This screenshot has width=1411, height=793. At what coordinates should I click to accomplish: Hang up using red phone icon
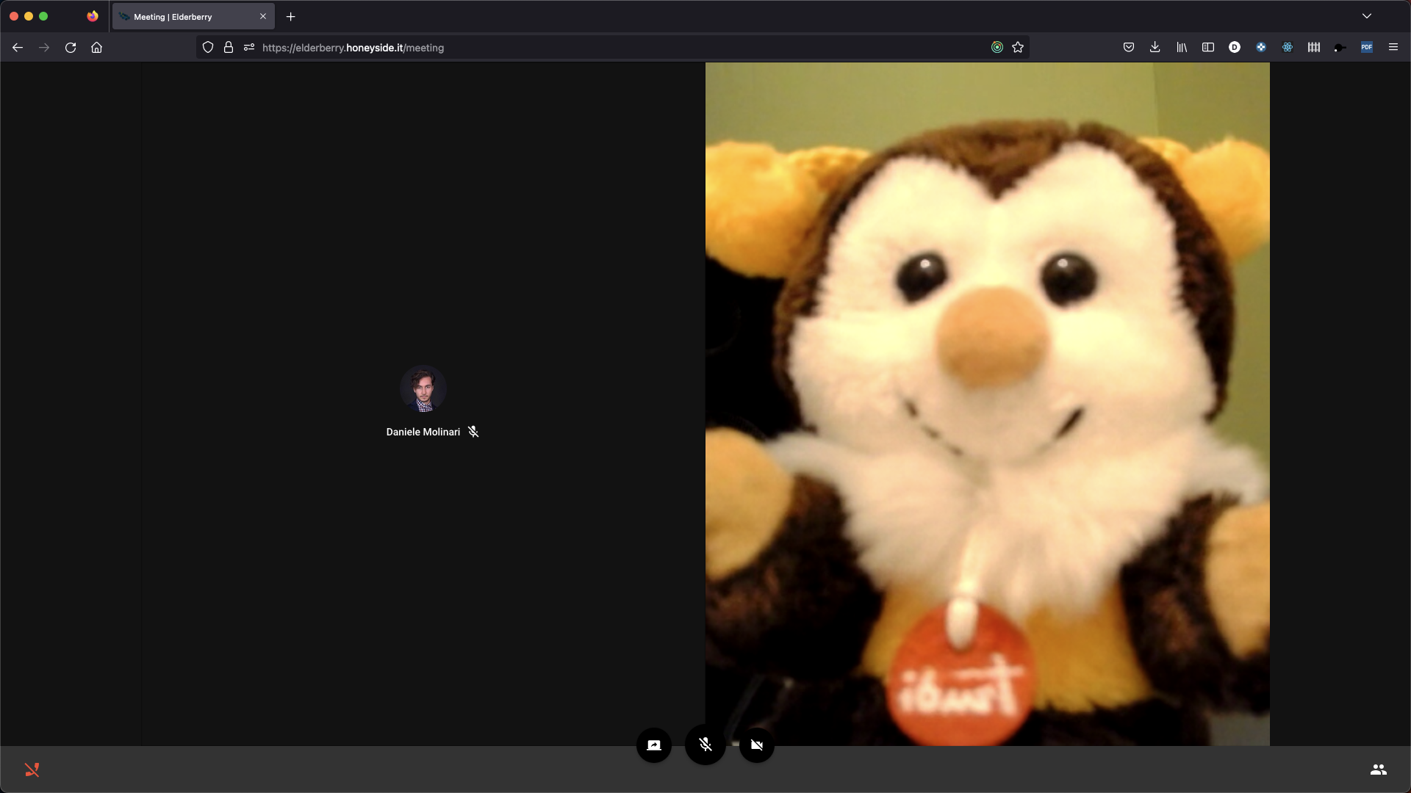tap(32, 770)
